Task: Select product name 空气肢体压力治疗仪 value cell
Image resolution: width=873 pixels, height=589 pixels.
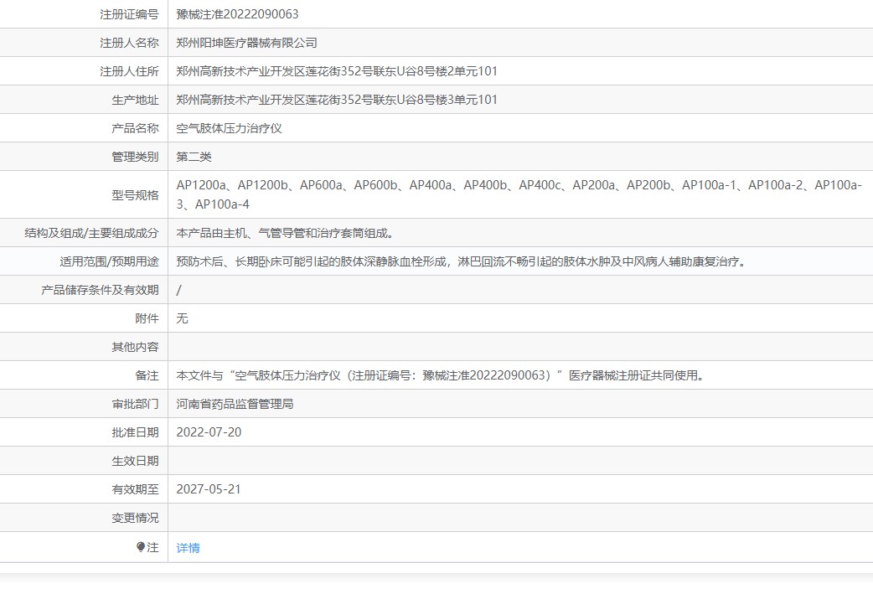Action: pyautogui.click(x=229, y=128)
